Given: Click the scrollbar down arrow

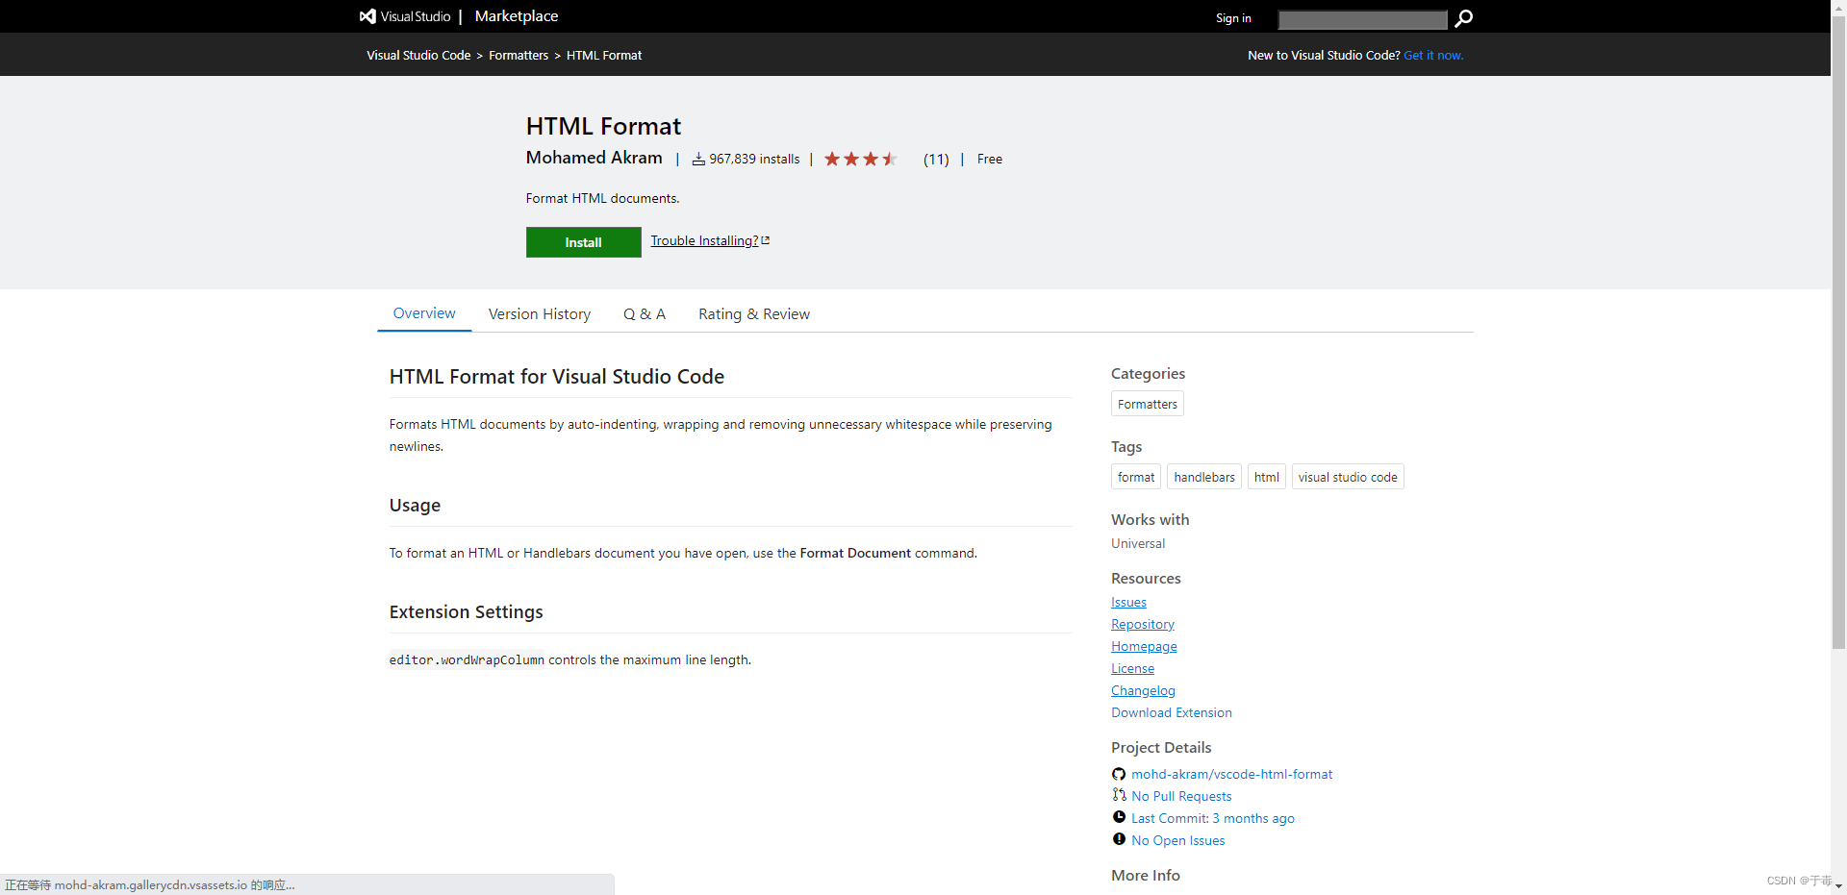Looking at the screenshot, I should [x=1838, y=886].
